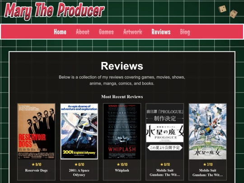Viewport: 244px width, 183px height.
Task: Open the colorful Gundam Witch from Mercury poster
Action: 207,131
